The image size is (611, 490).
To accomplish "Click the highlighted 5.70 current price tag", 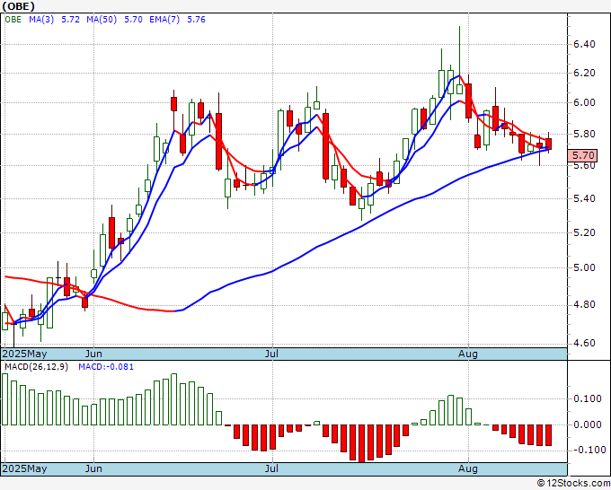I will (x=583, y=155).
